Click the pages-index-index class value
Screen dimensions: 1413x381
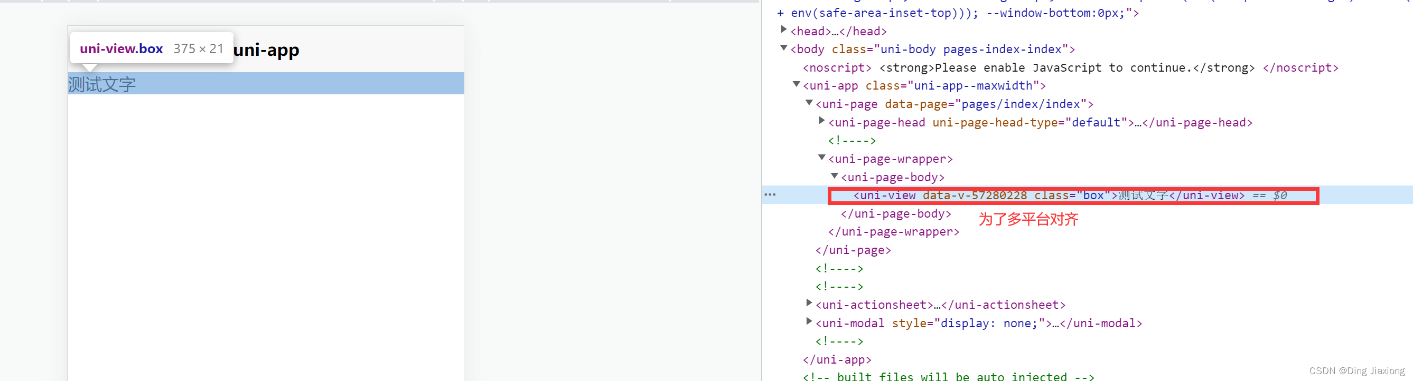point(1003,49)
